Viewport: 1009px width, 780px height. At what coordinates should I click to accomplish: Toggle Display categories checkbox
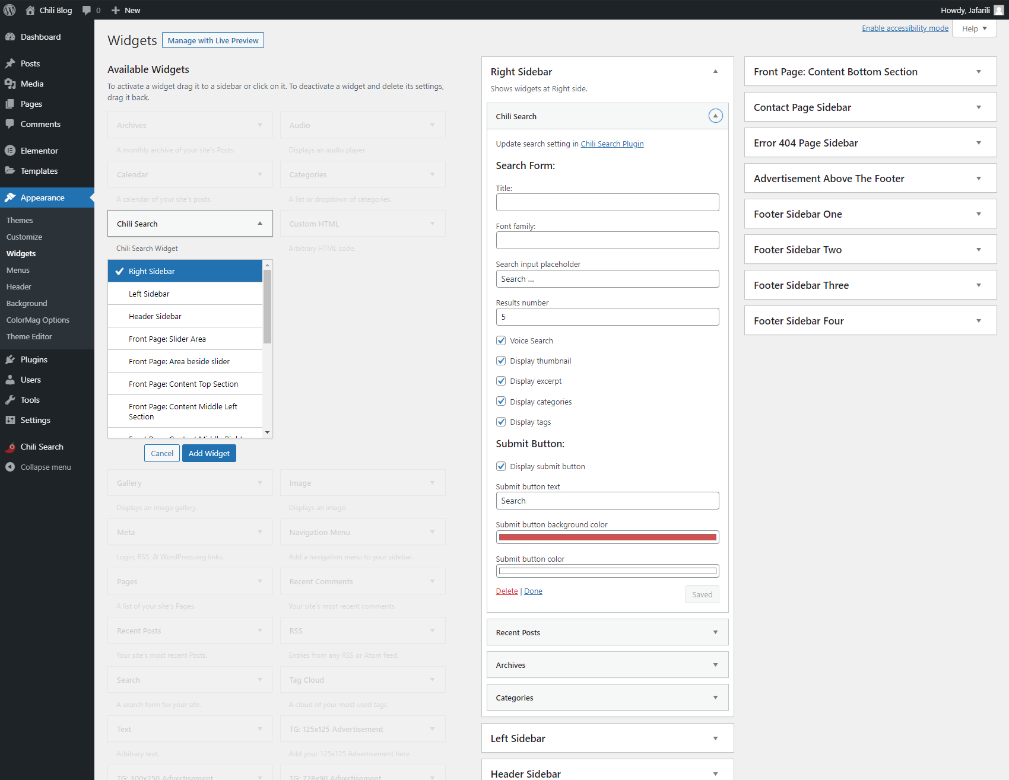pos(501,402)
